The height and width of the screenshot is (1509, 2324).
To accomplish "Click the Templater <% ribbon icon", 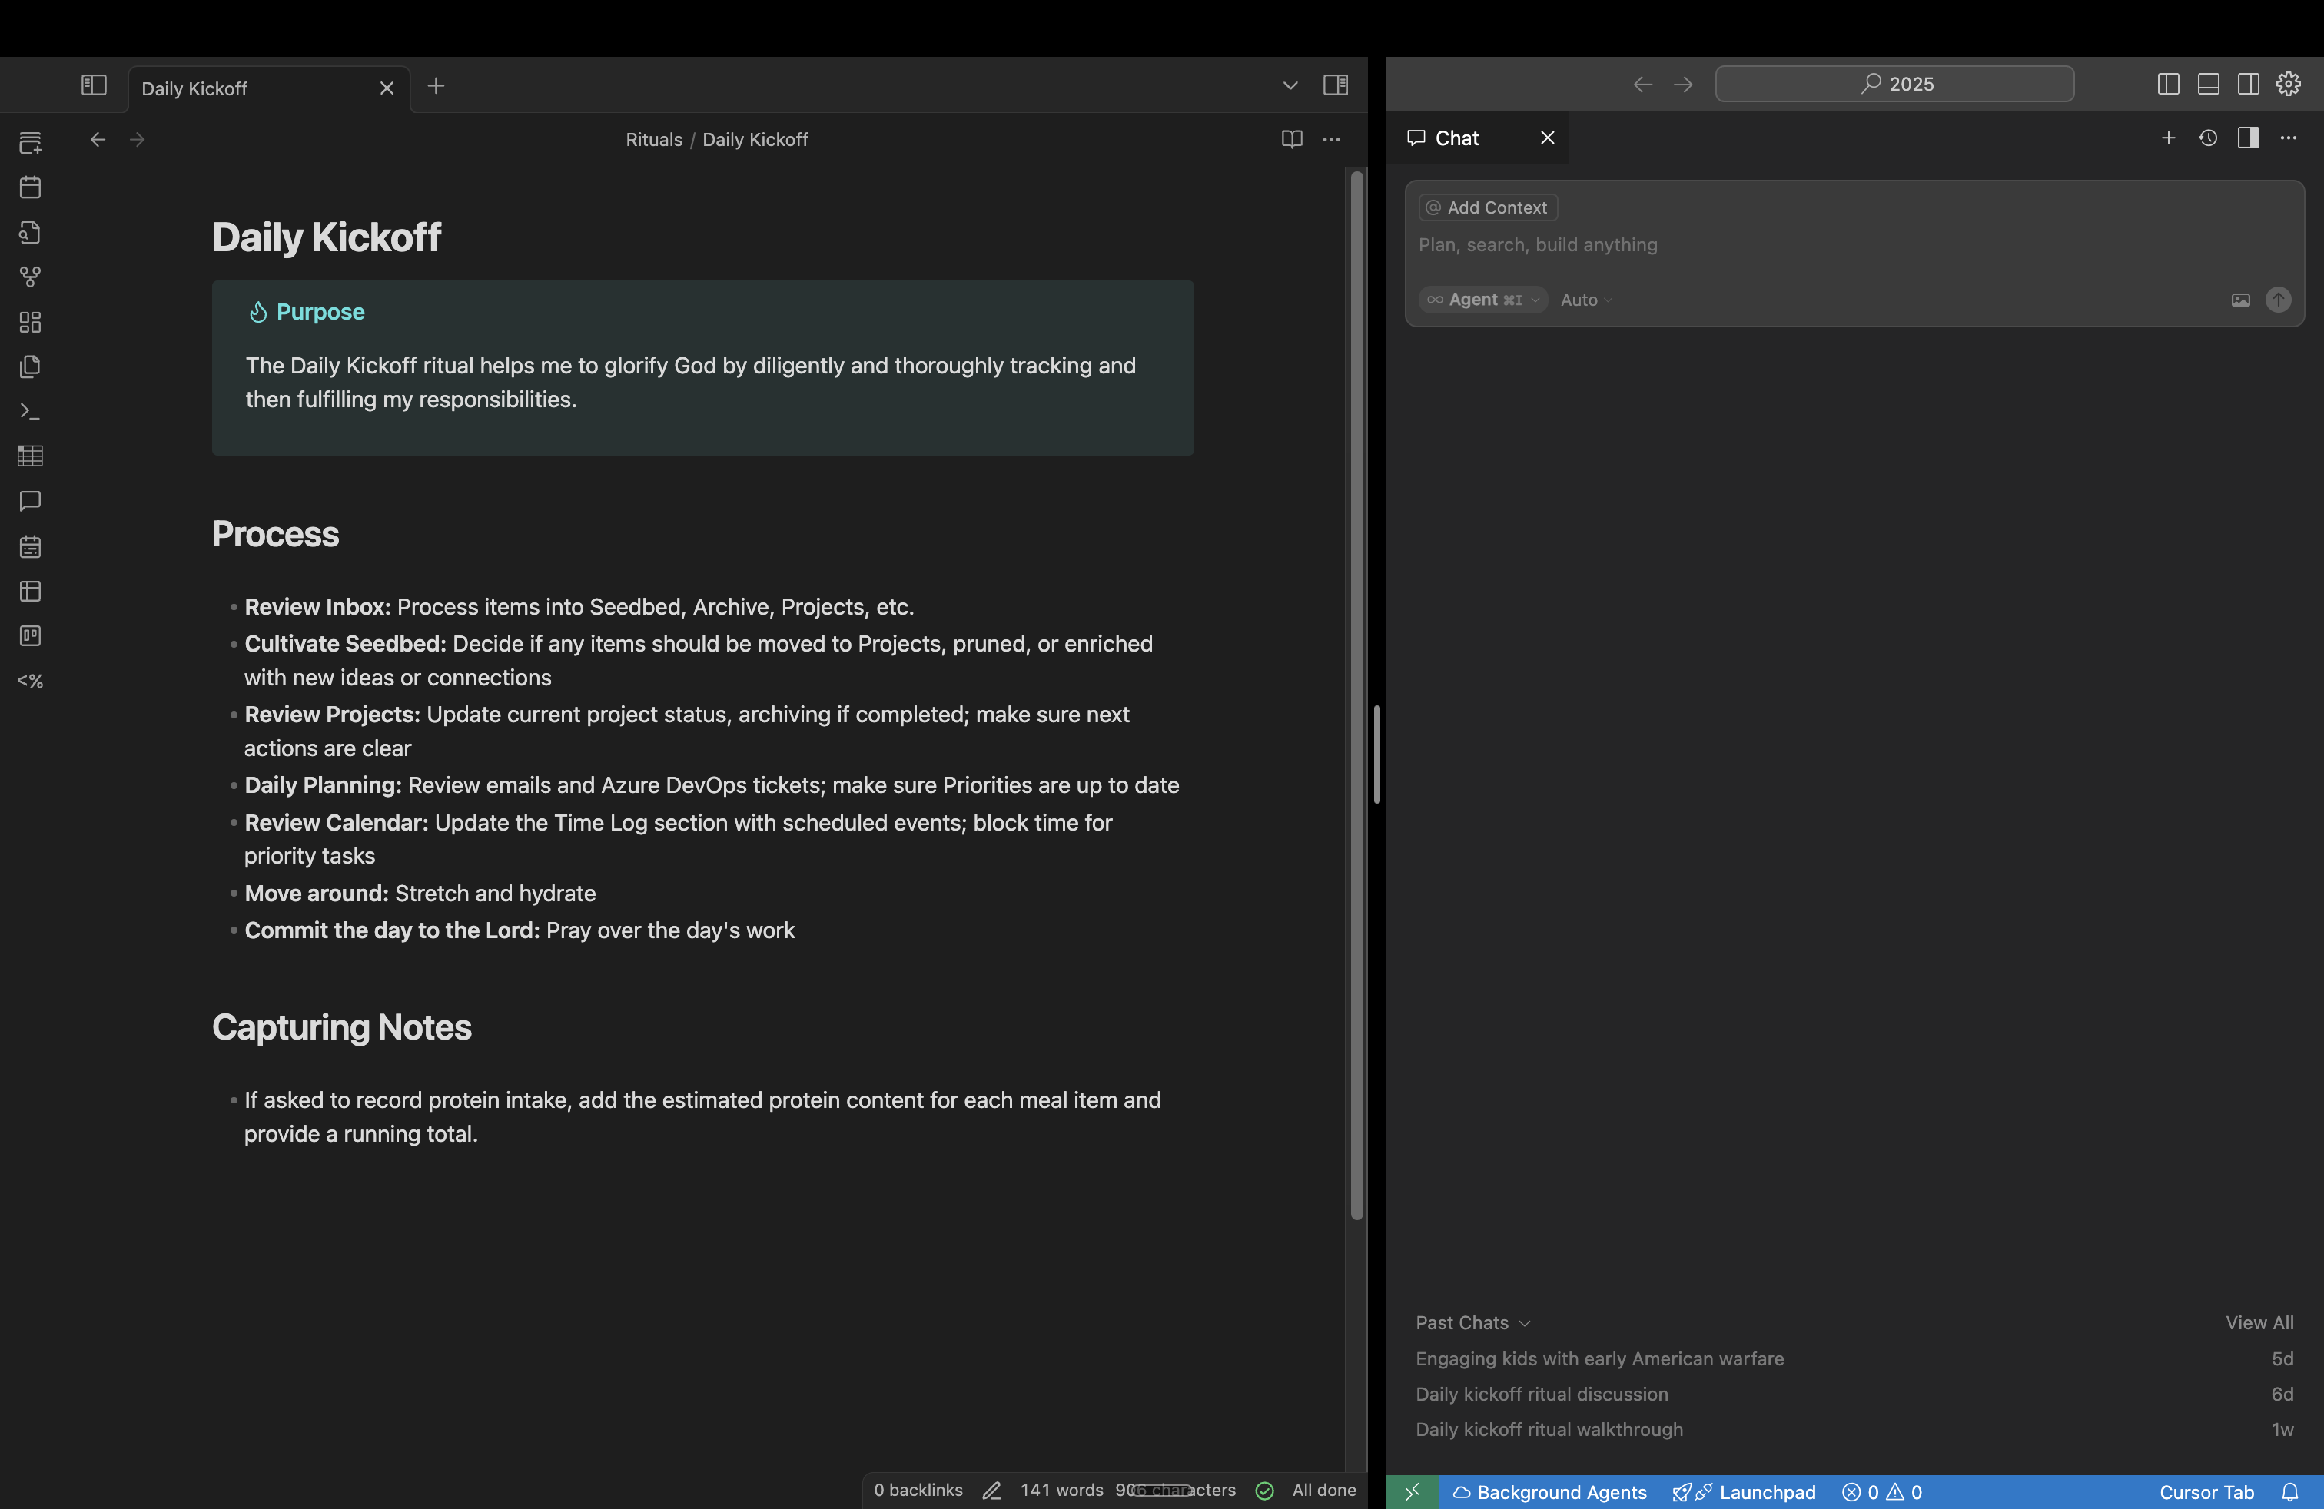I will (x=30, y=680).
